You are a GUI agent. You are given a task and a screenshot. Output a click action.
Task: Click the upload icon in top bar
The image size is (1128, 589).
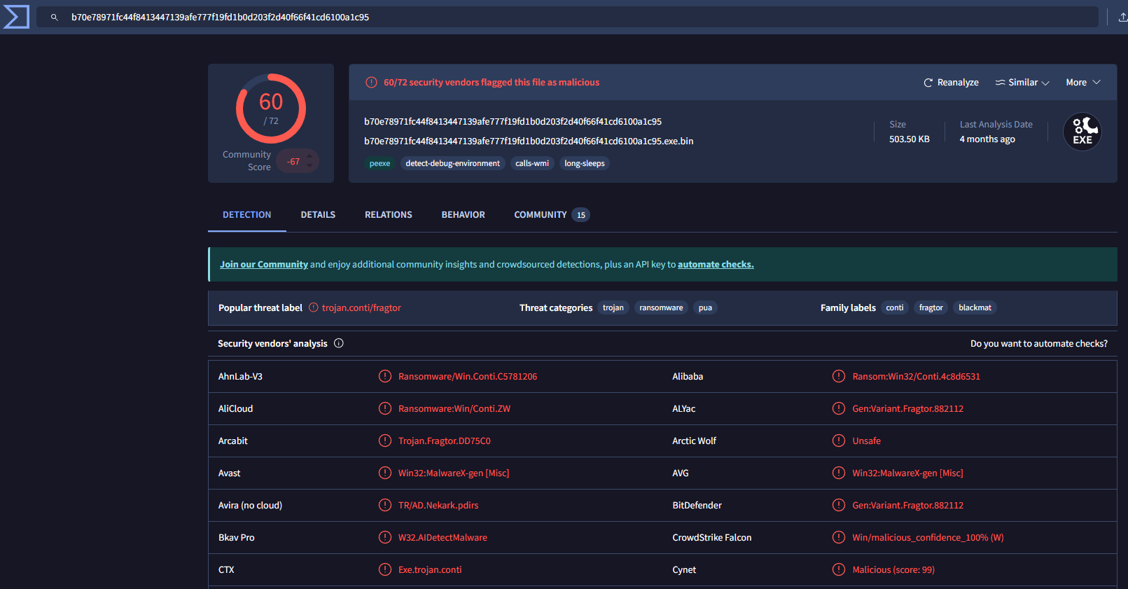(1122, 18)
